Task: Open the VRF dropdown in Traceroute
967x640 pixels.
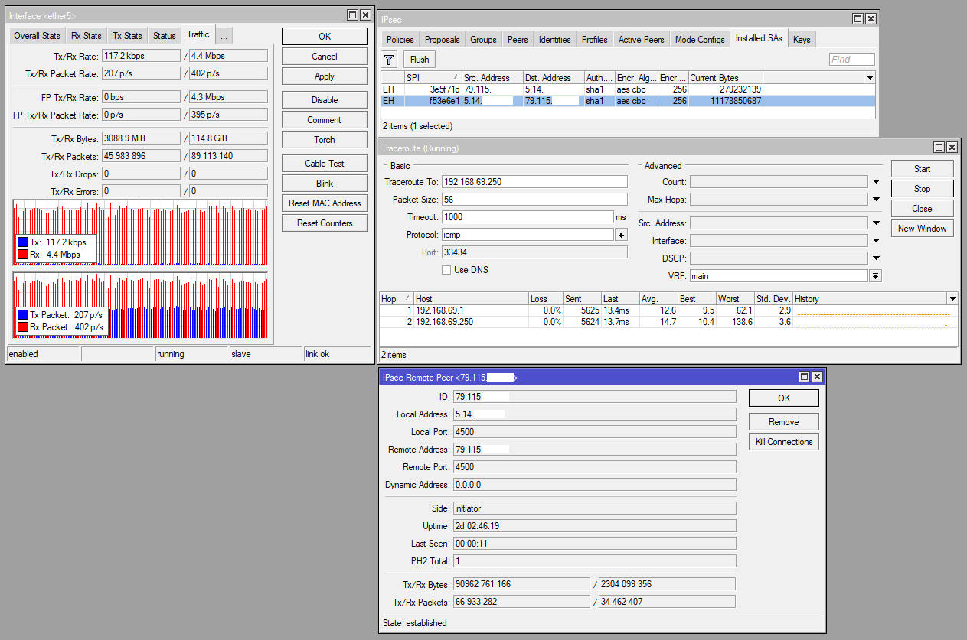Action: point(875,276)
